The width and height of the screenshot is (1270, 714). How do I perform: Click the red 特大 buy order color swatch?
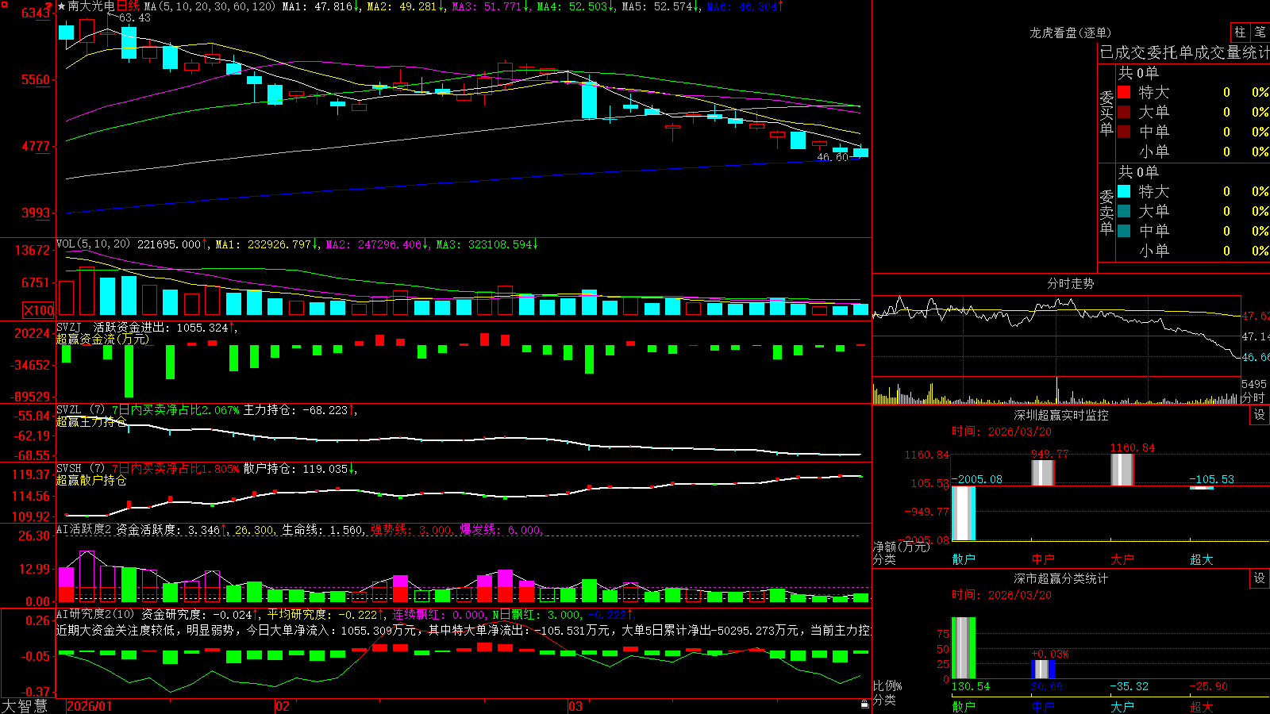[1124, 92]
